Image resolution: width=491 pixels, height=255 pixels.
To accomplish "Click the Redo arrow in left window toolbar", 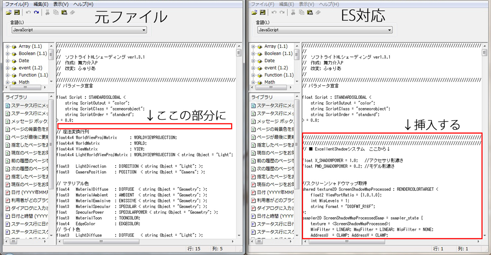I will [36, 13].
